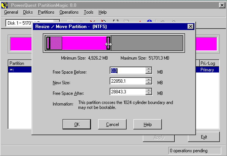Click into the New Size field

tap(128, 81)
